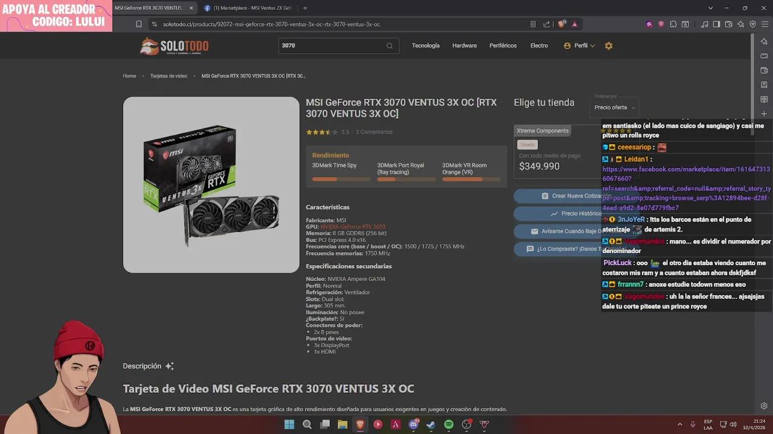Click the search magnifier in SoloTodo search box

(x=390, y=46)
